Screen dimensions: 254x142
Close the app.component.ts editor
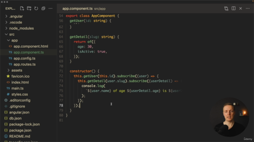[241, 8]
